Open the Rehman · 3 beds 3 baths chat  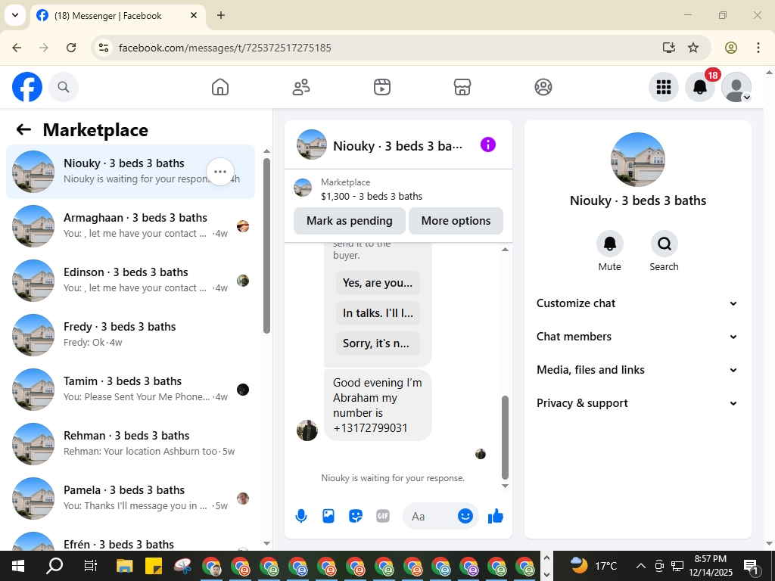point(130,443)
